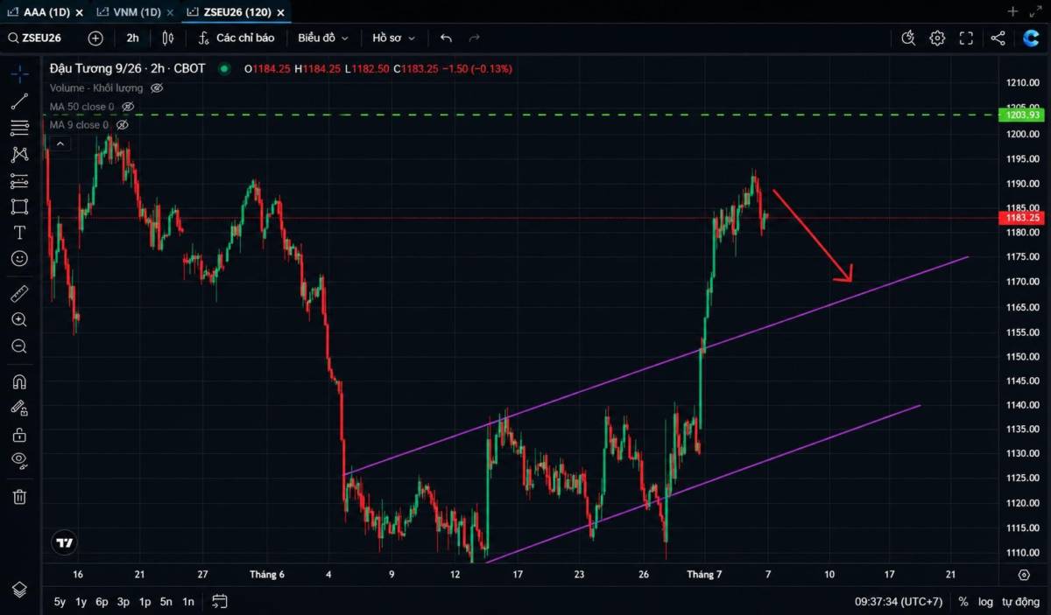Open the object tree layers panel

[19, 589]
